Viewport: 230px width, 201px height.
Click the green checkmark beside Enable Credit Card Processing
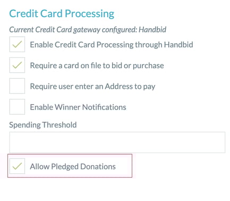pyautogui.click(x=17, y=44)
